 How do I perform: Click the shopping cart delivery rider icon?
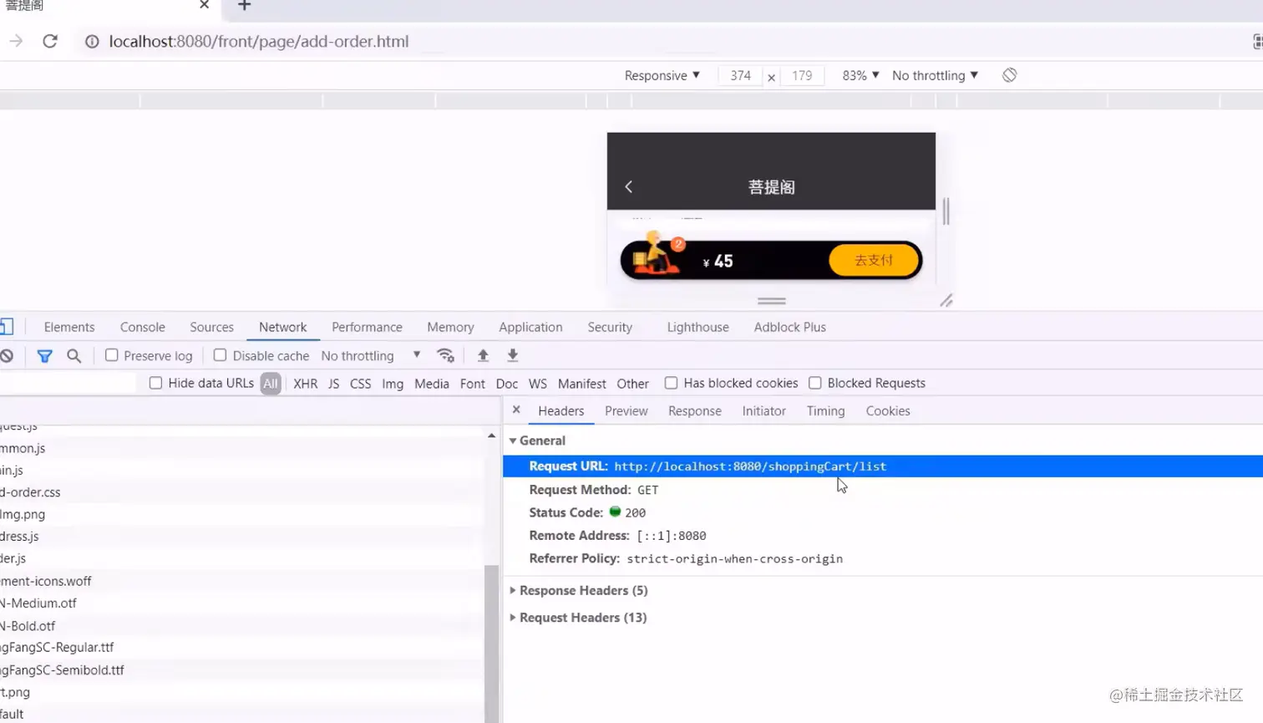tap(657, 254)
